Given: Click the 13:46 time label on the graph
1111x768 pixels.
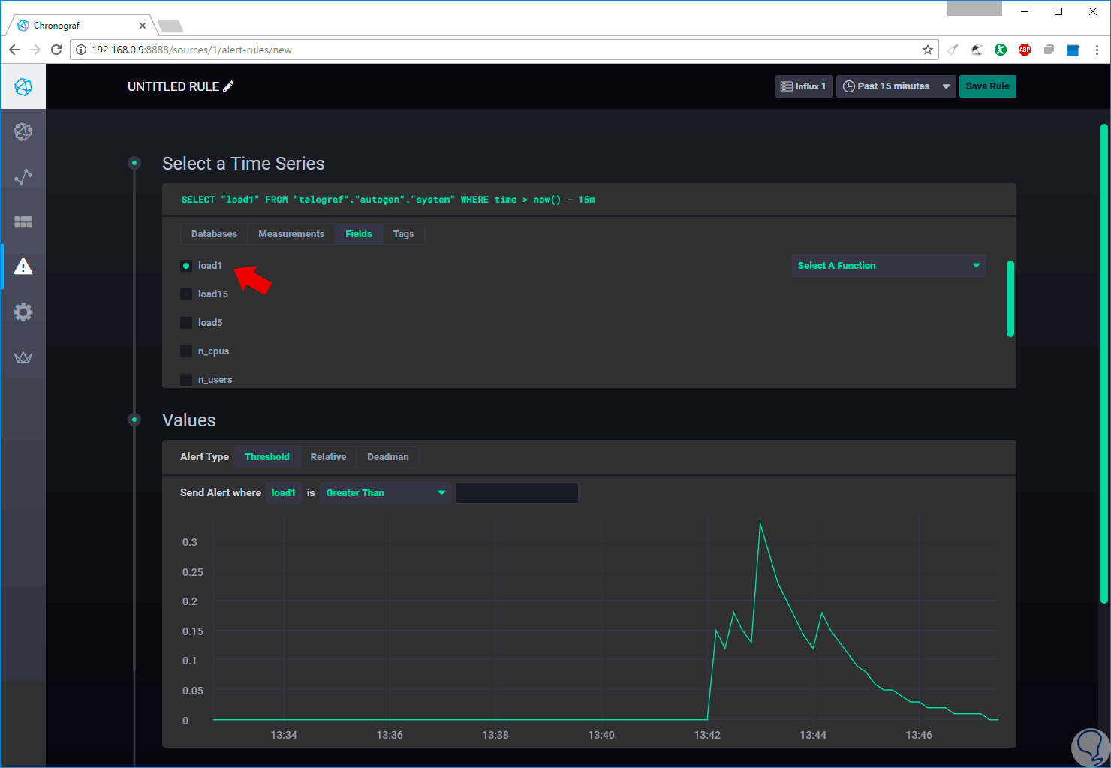Looking at the screenshot, I should tap(919, 735).
